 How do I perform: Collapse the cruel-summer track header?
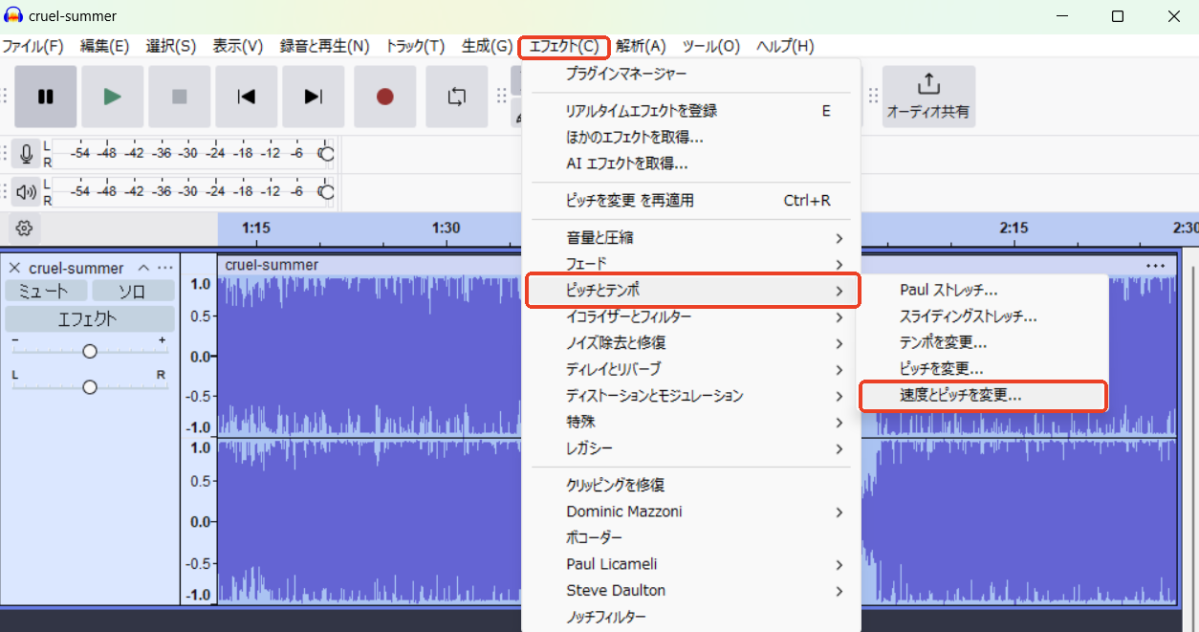click(142, 268)
